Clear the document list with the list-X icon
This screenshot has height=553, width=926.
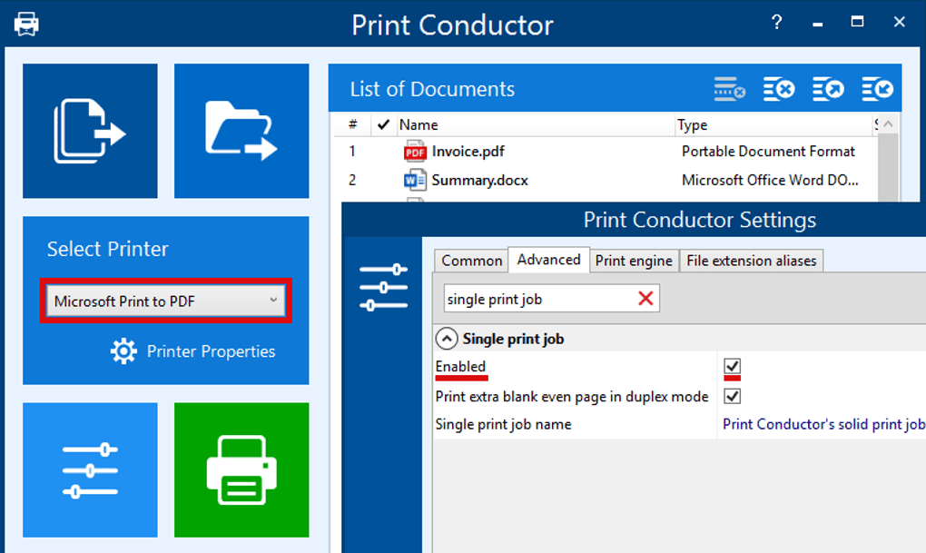(x=779, y=88)
